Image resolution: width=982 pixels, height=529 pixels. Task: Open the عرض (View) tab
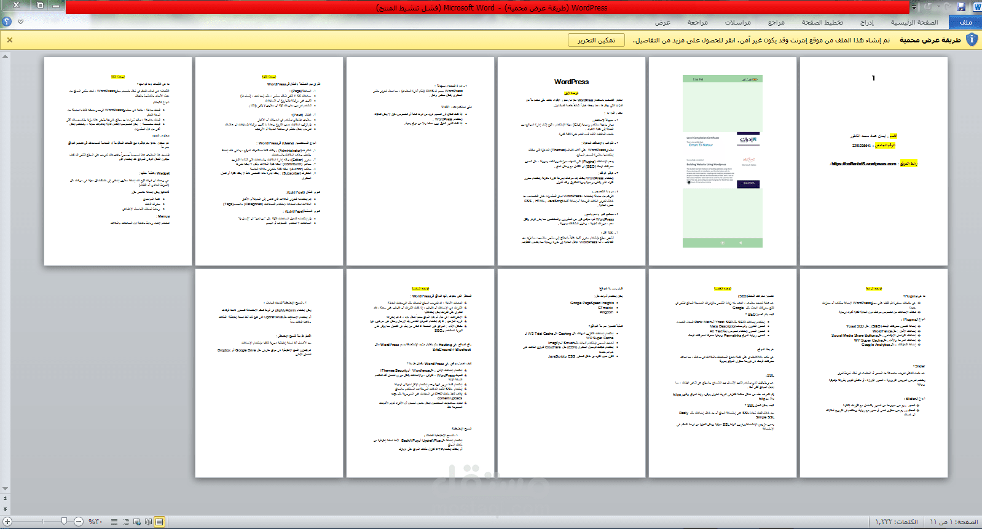pos(662,22)
